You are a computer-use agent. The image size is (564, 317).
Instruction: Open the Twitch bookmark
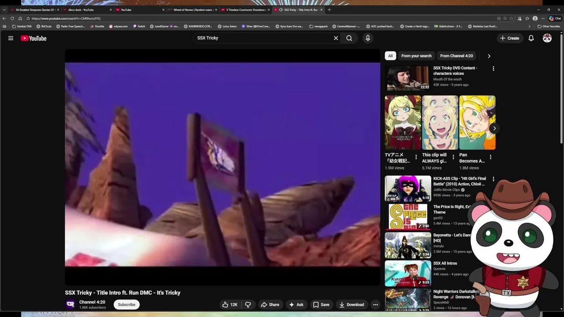tap(139, 26)
